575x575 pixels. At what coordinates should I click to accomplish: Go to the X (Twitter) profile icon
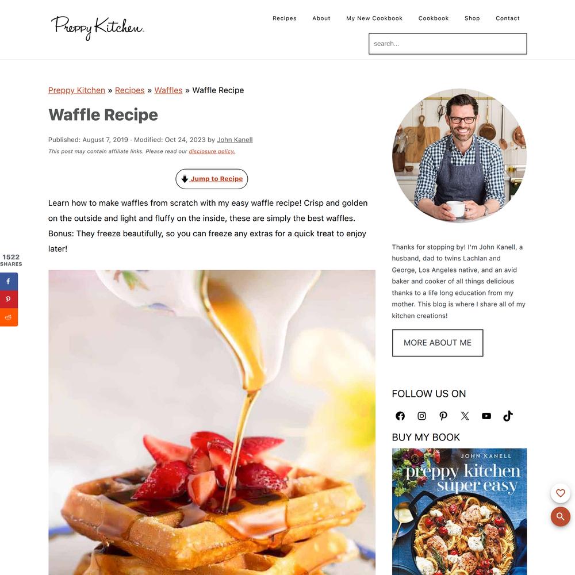465,416
